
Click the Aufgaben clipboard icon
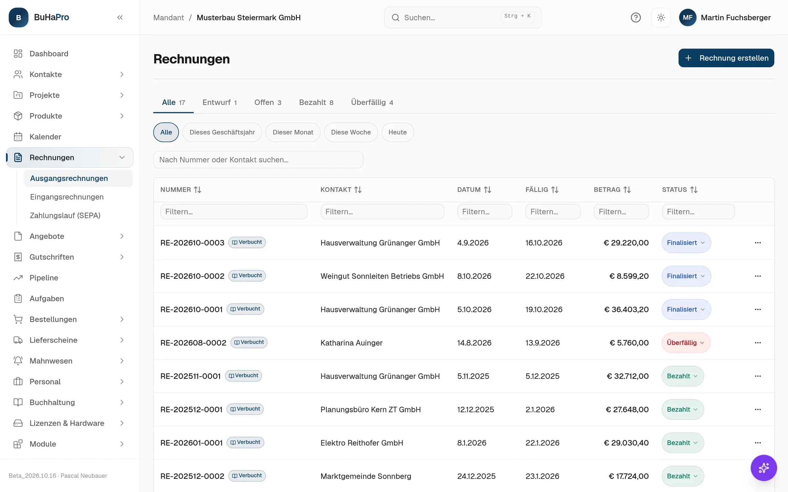[x=18, y=298]
